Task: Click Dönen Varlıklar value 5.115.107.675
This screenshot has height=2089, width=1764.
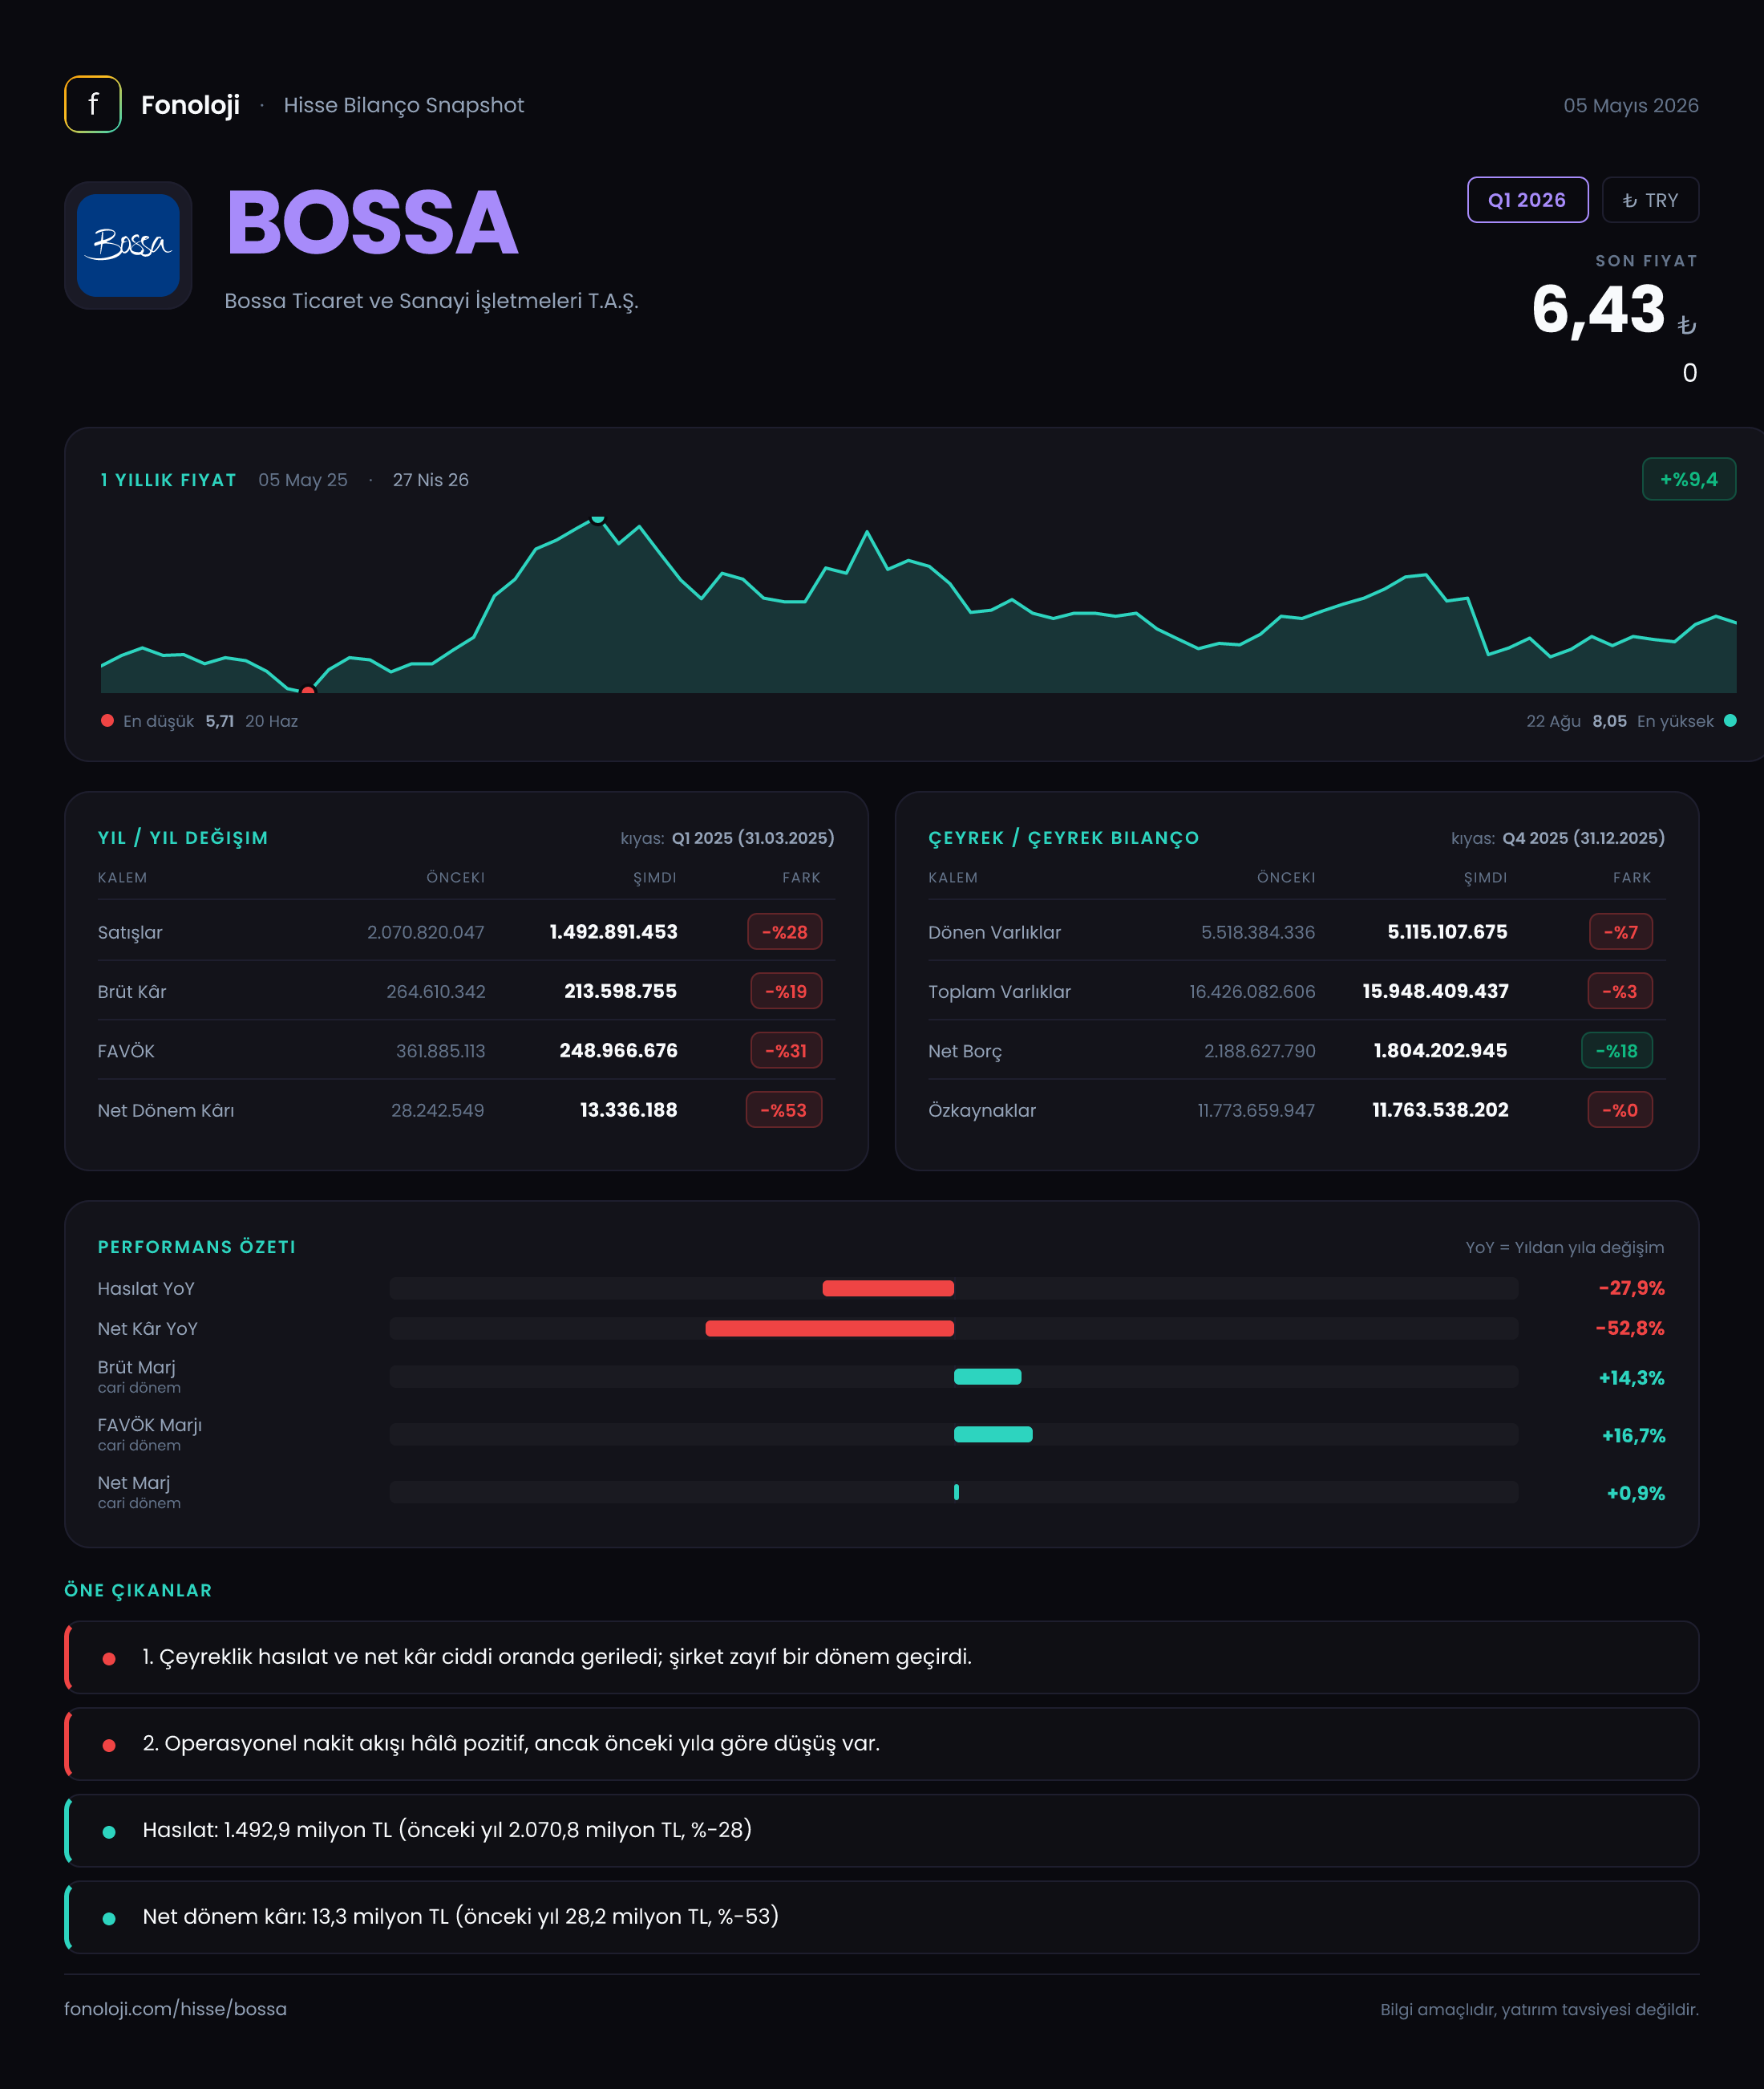Action: click(x=1447, y=931)
